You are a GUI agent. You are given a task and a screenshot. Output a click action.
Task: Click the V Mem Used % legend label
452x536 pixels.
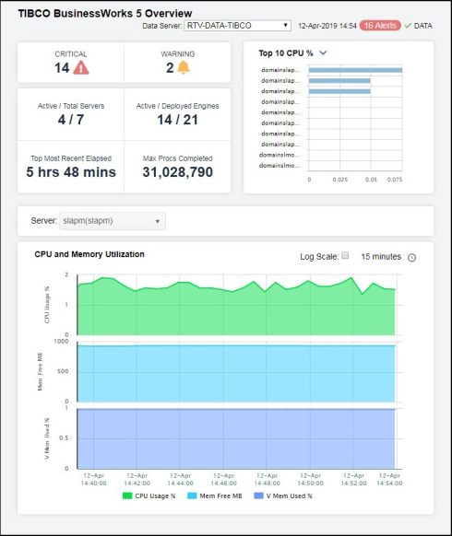(290, 495)
